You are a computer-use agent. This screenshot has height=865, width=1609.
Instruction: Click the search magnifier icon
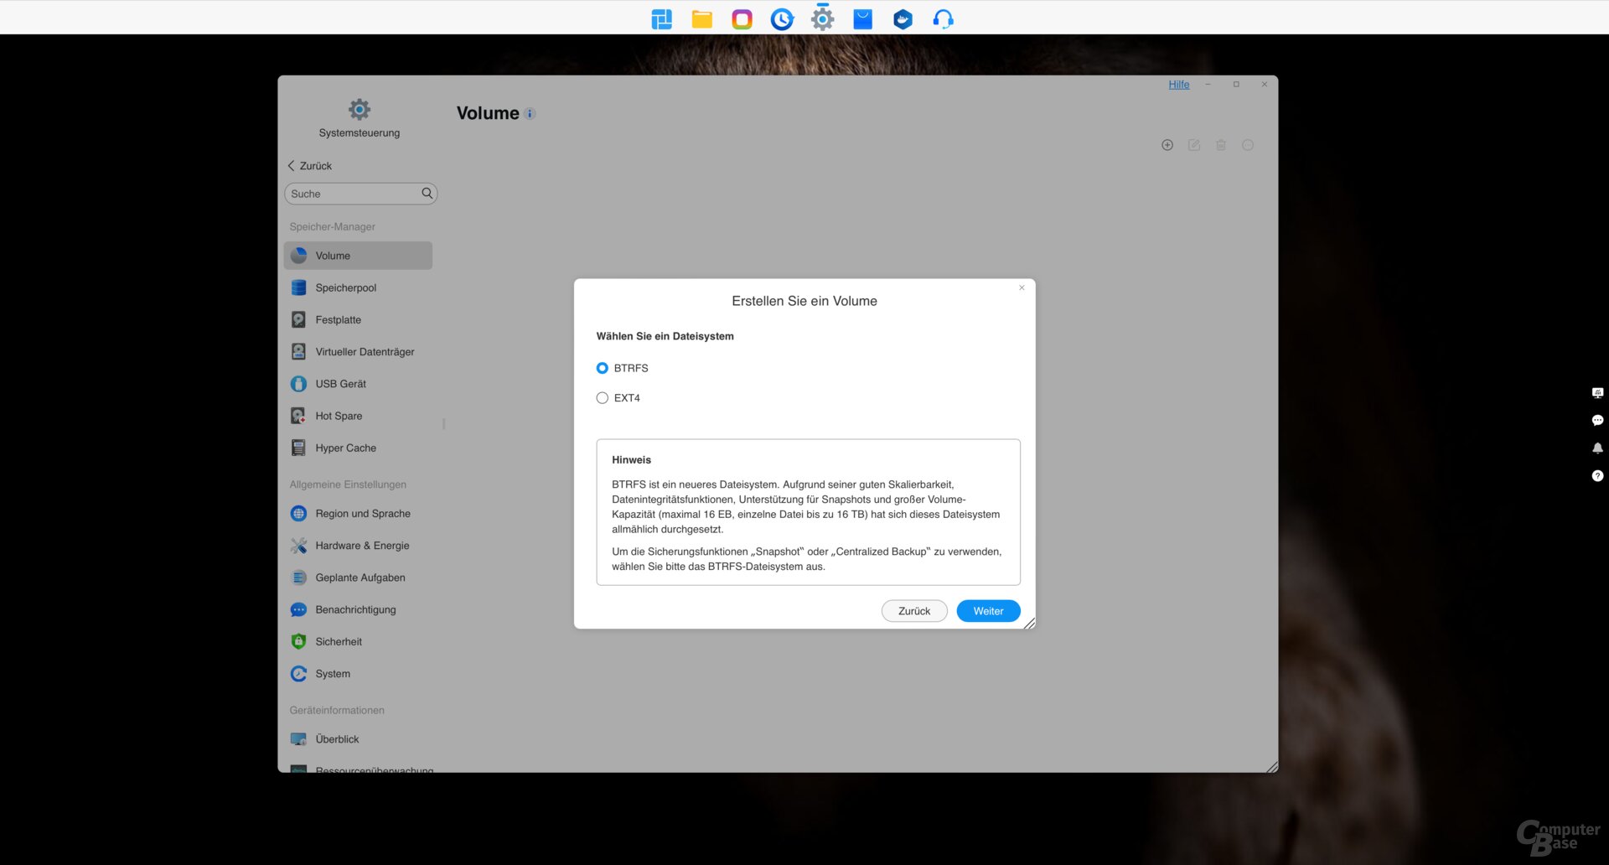pyautogui.click(x=427, y=194)
